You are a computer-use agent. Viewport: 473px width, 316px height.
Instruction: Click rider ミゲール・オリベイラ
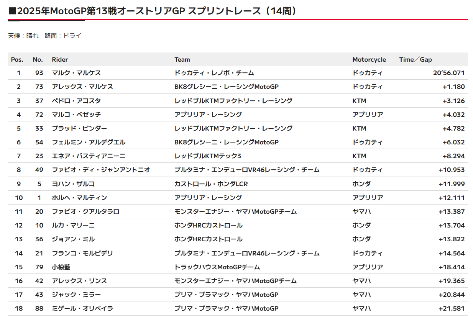(x=82, y=308)
